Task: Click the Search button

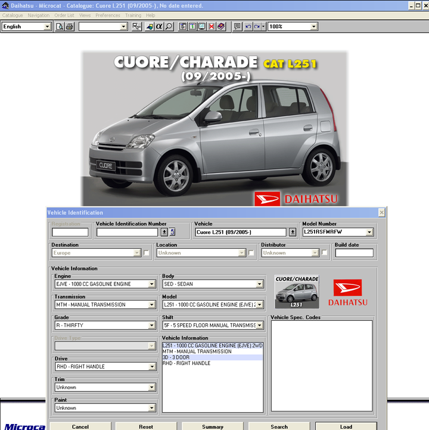Action: click(x=279, y=426)
